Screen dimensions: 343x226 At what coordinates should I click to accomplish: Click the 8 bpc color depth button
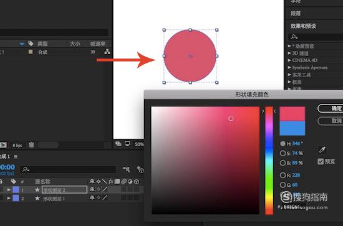17,145
